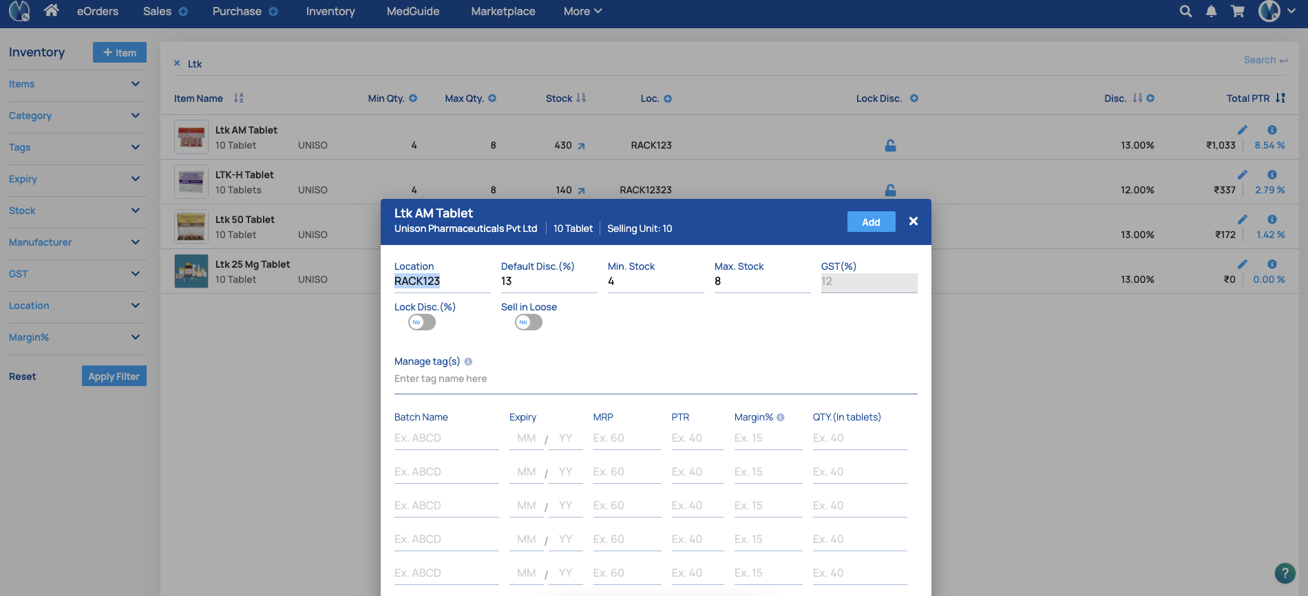Close the Ltk AM Tablet dialog

[x=914, y=221]
